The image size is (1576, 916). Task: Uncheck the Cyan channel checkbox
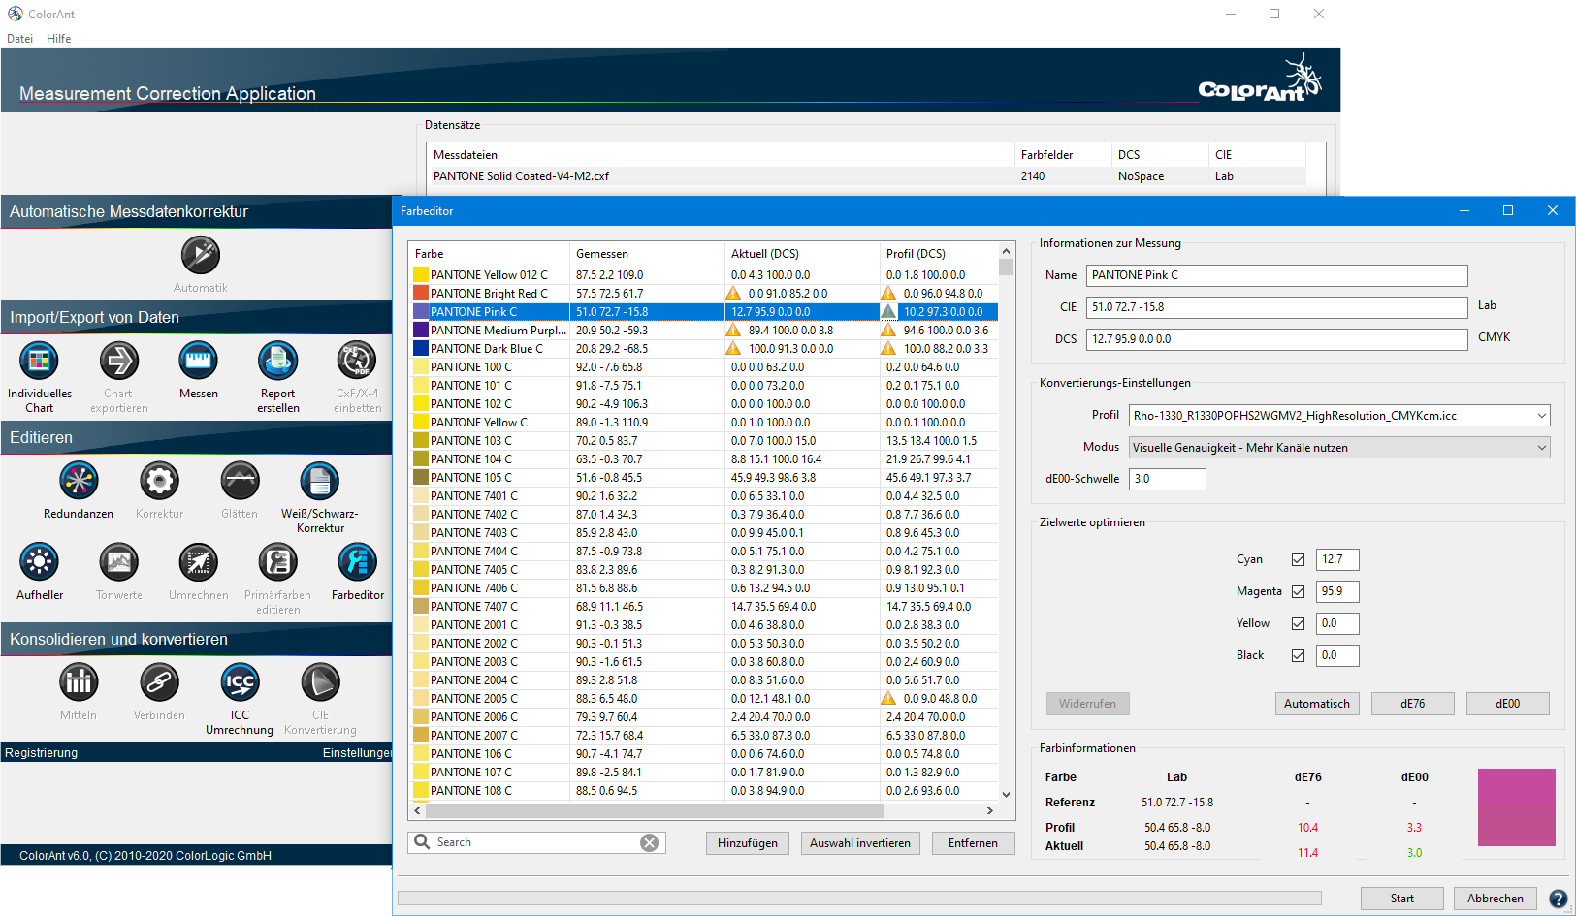1298,559
